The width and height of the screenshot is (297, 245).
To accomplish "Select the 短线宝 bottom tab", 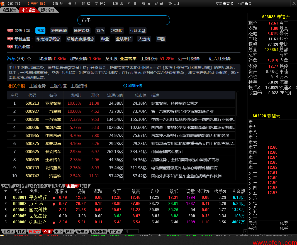I will (x=34, y=231).
